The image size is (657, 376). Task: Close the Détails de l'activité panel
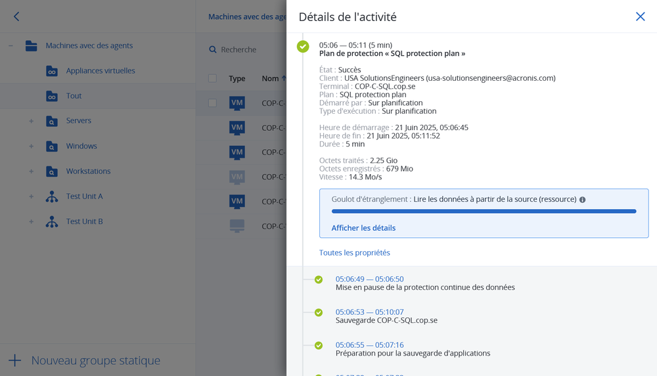[x=640, y=16]
